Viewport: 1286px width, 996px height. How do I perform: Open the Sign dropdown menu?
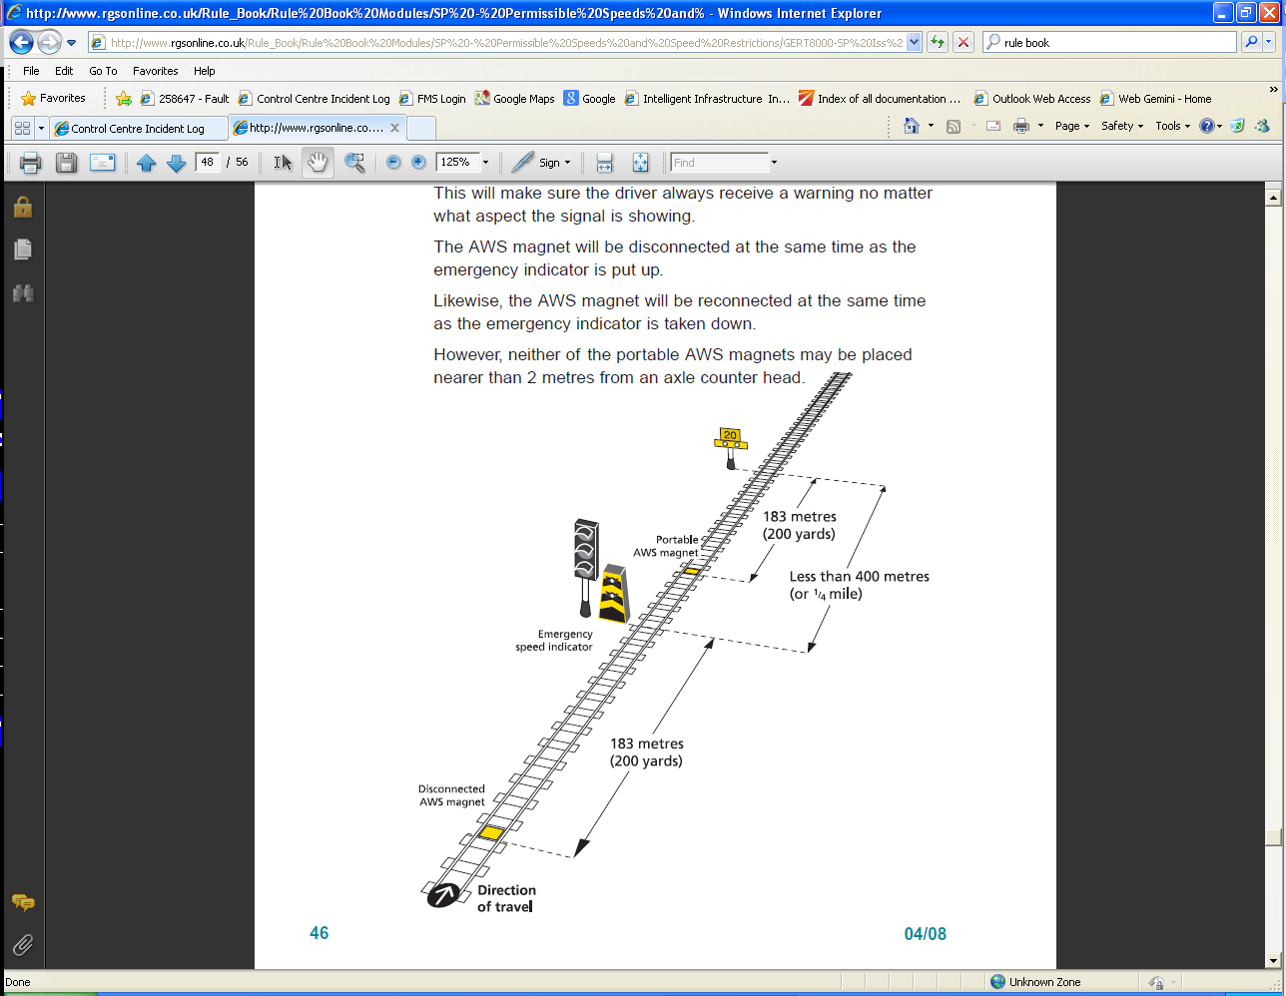(541, 163)
